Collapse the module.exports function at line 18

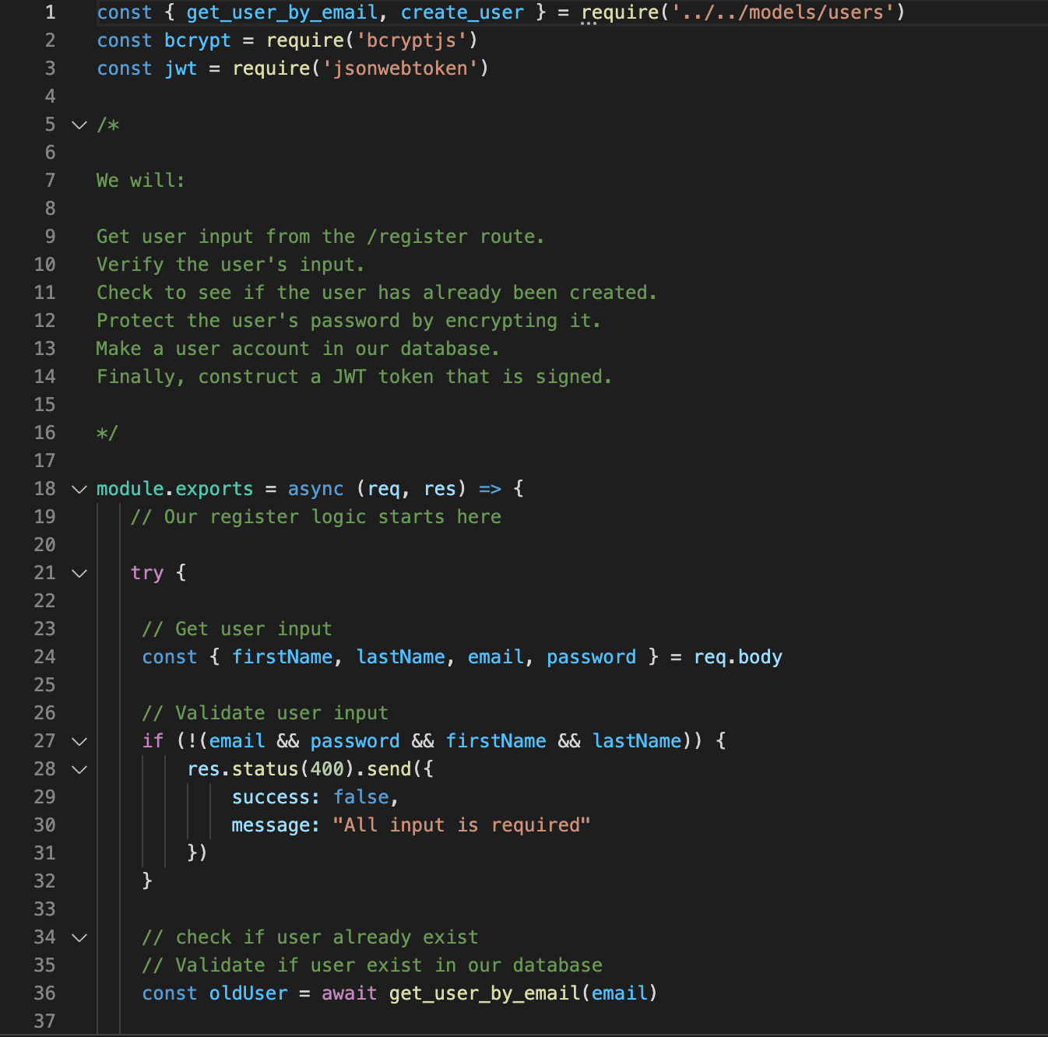coord(79,489)
